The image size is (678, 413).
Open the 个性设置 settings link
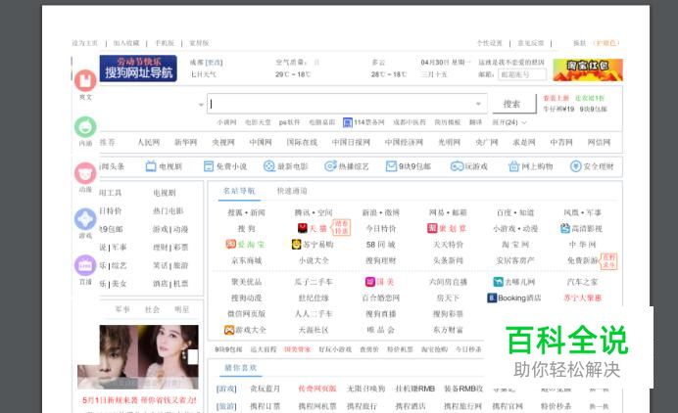pyautogui.click(x=490, y=43)
